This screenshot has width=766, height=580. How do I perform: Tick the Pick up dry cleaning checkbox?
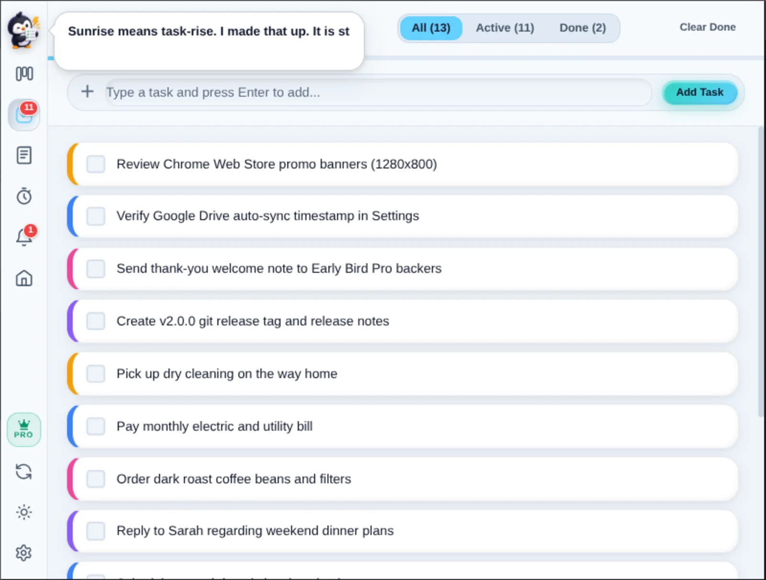point(96,374)
